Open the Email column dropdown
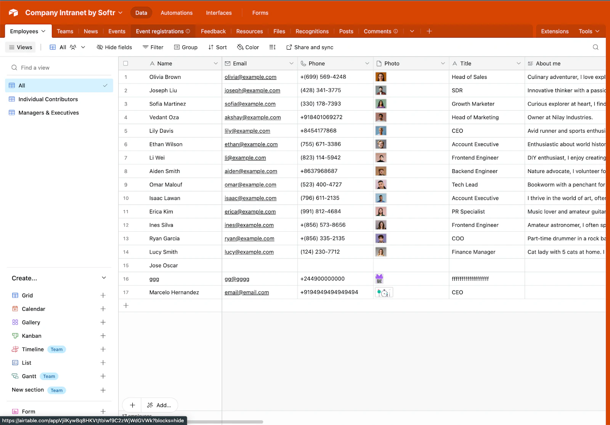The height and width of the screenshot is (425, 610). (291, 64)
